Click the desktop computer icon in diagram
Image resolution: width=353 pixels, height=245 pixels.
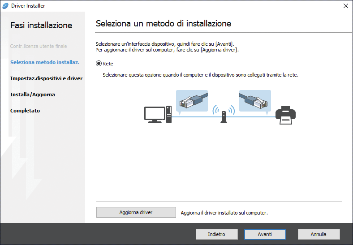coord(158,115)
